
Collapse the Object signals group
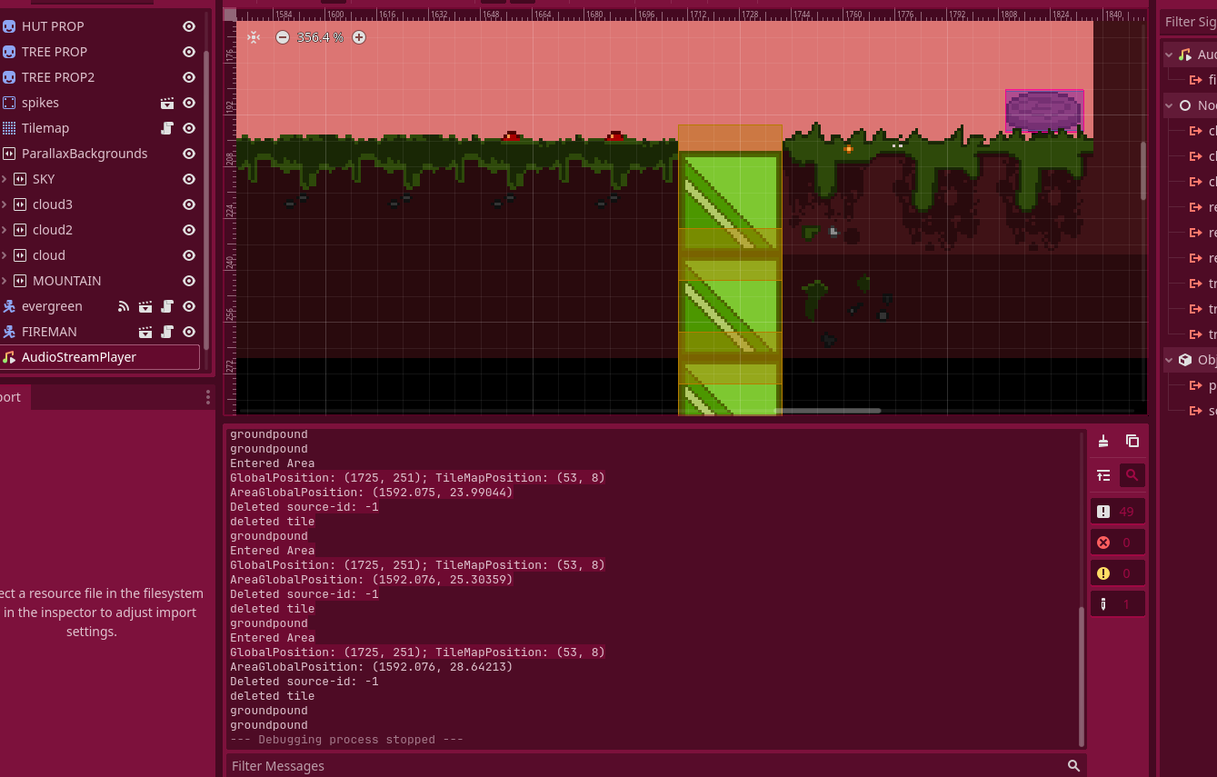pyautogui.click(x=1170, y=360)
